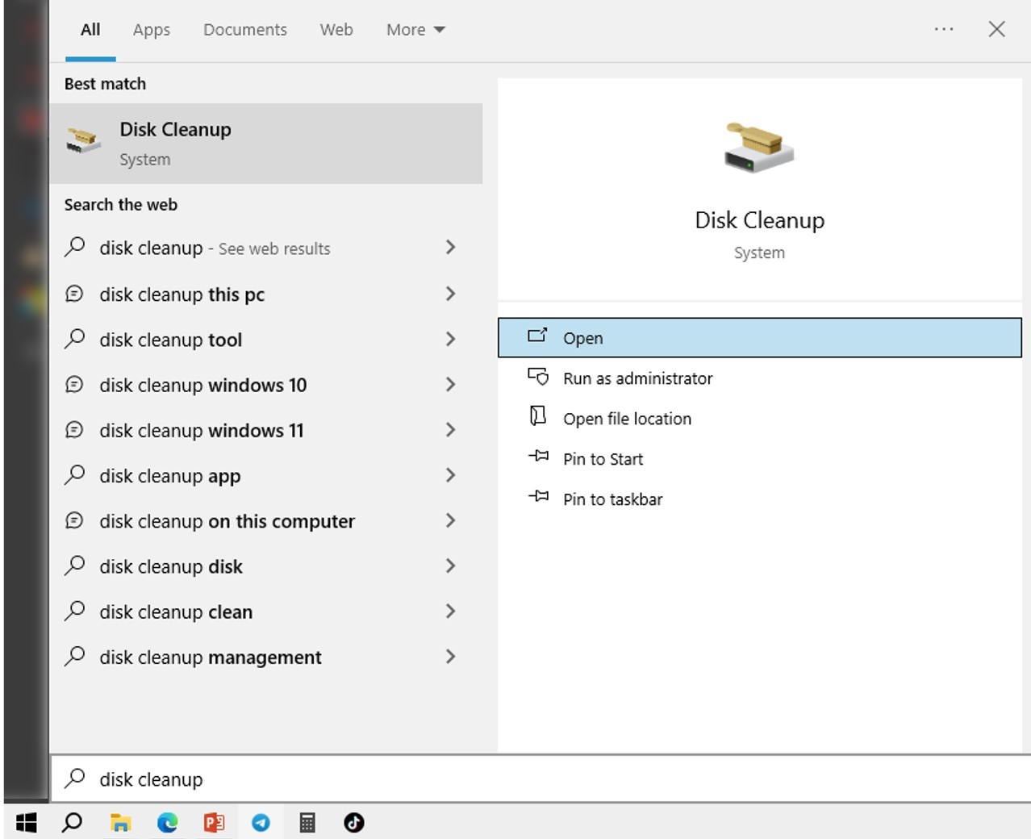Viewport: 1031px width, 839px height.
Task: Open Microsoft Edge from the taskbar
Action: pos(167,822)
